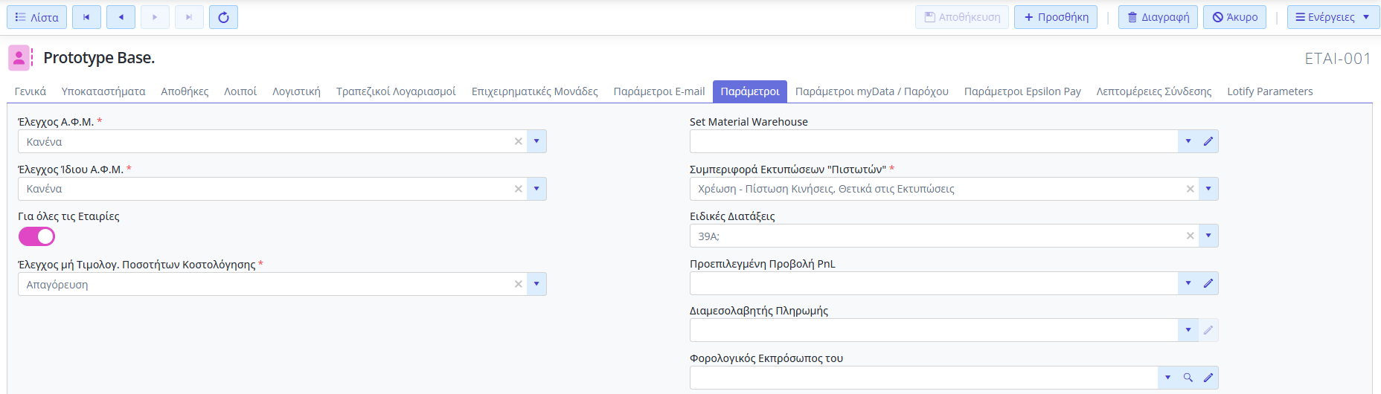
Task: Click the Προσθήκη add button
Action: tap(1056, 17)
